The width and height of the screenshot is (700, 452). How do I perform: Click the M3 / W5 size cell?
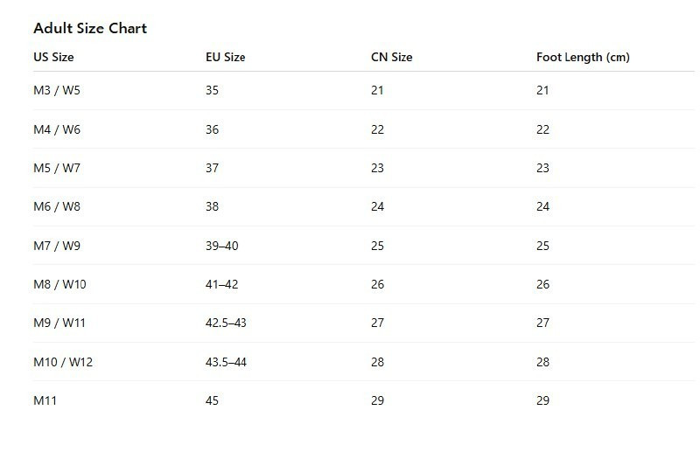point(57,90)
